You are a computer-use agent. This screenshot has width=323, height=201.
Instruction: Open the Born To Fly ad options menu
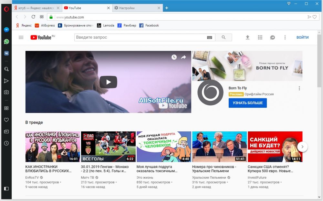pos(299,88)
